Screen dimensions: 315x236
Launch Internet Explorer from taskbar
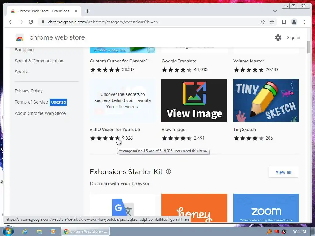25,231
